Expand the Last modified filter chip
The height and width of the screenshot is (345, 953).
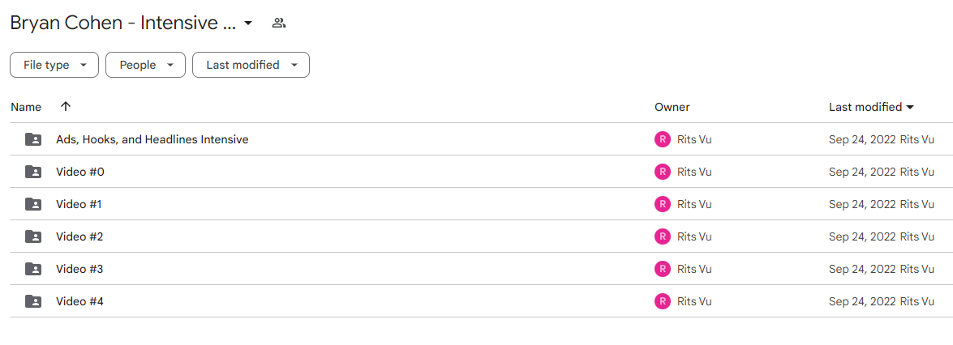pos(251,65)
